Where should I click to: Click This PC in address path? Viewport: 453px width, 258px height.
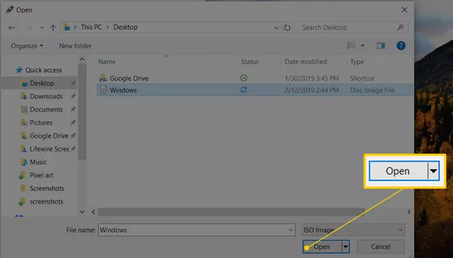pyautogui.click(x=91, y=28)
